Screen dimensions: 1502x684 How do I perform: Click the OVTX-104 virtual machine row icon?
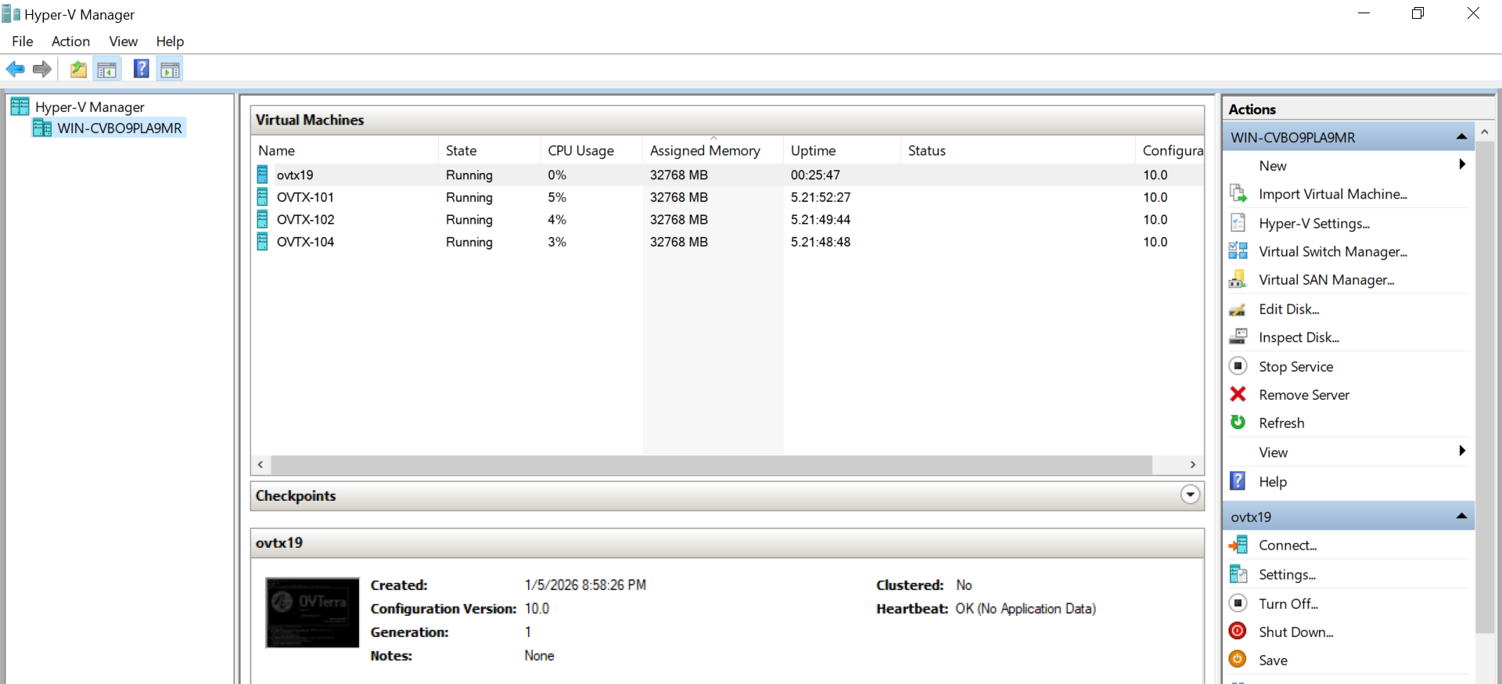tap(263, 242)
